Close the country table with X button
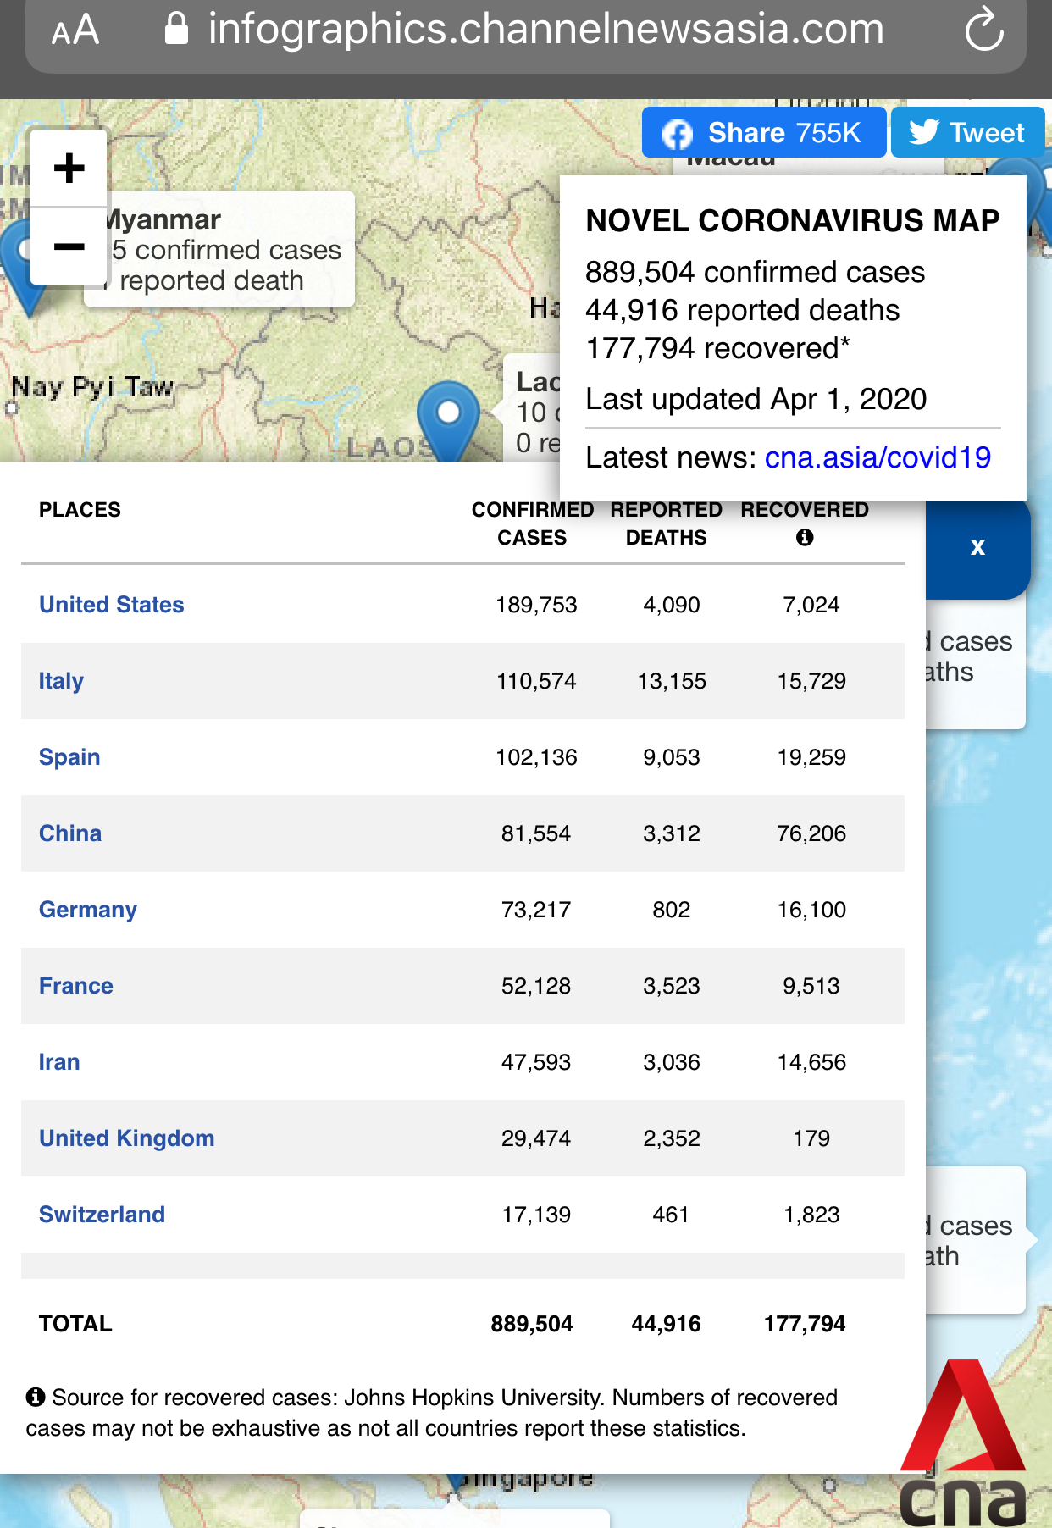The width and height of the screenshot is (1052, 1528). pos(977,547)
